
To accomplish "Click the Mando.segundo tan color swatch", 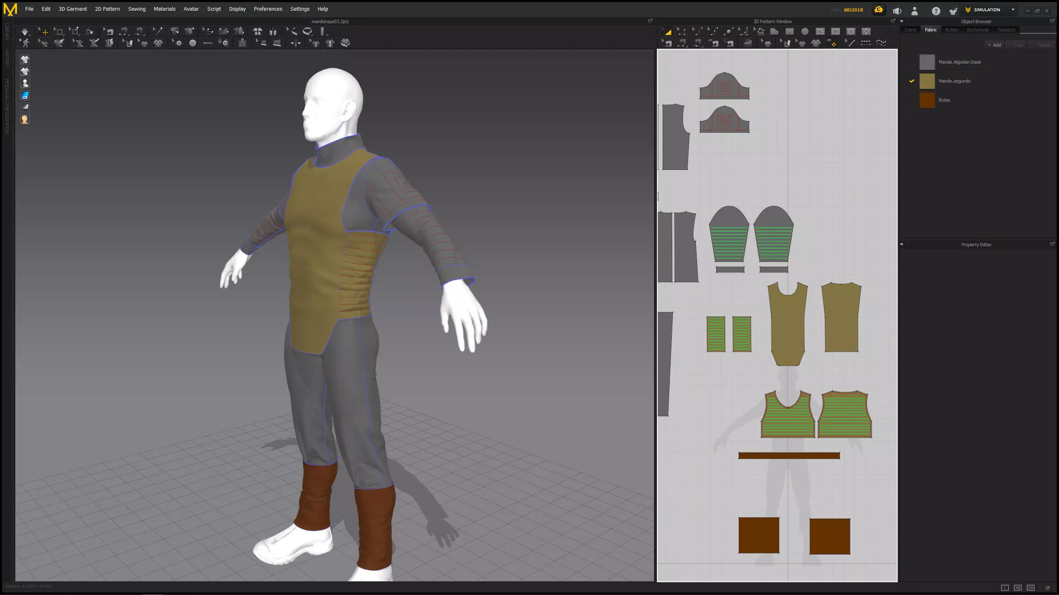I will 927,81.
